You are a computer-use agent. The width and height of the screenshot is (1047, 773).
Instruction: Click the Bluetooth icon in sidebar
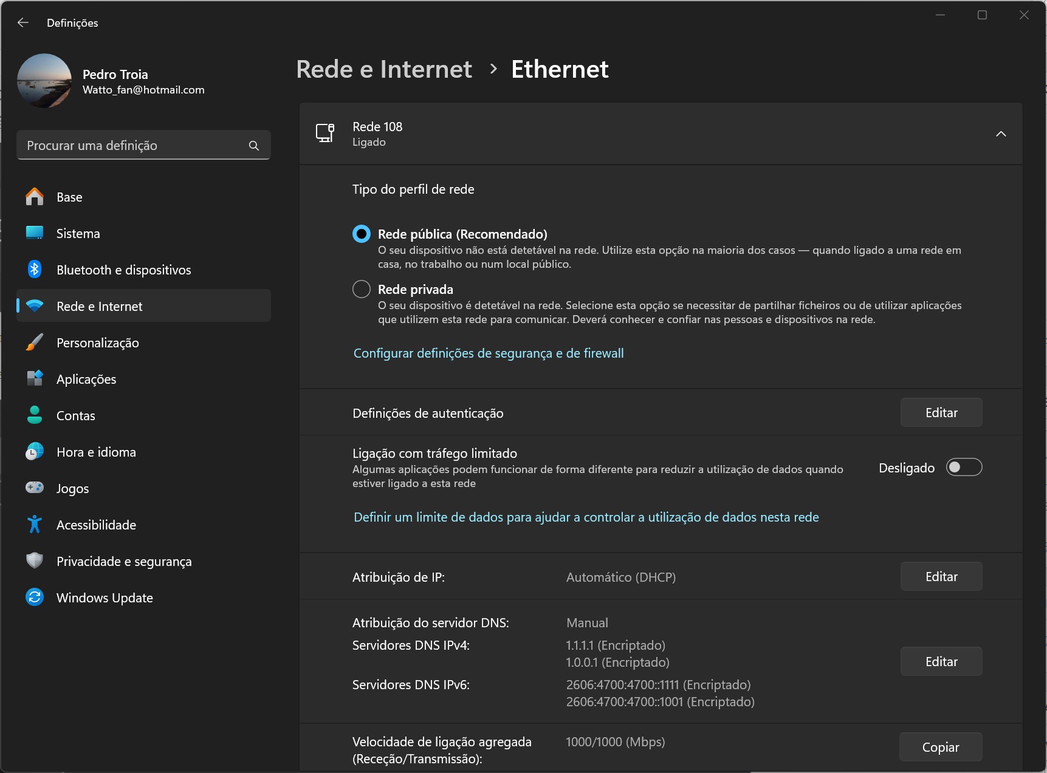pyautogui.click(x=35, y=270)
